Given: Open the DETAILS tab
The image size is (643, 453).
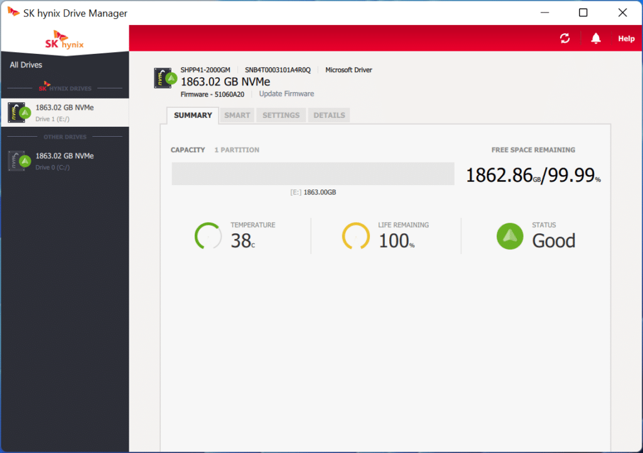Looking at the screenshot, I should (329, 115).
